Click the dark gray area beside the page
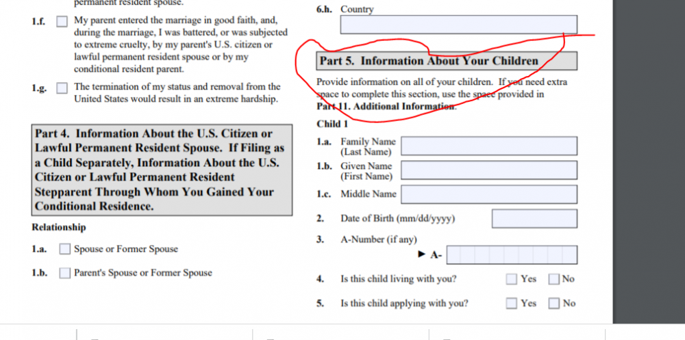 [x=647, y=171]
